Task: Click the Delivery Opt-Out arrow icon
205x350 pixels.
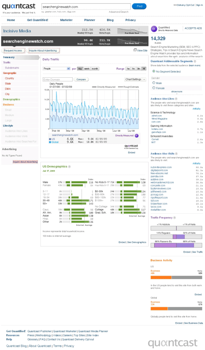Action: [x=175, y=5]
